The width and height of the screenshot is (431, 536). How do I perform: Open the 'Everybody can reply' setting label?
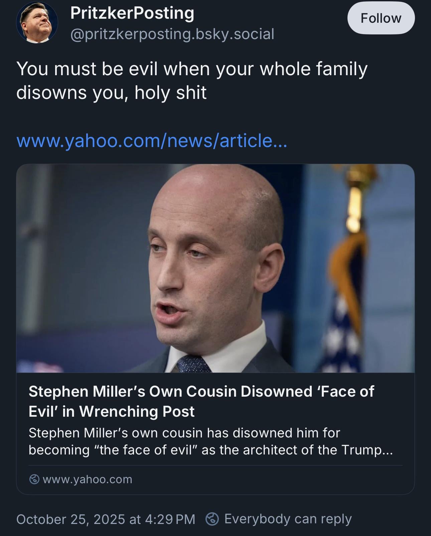coord(288,519)
